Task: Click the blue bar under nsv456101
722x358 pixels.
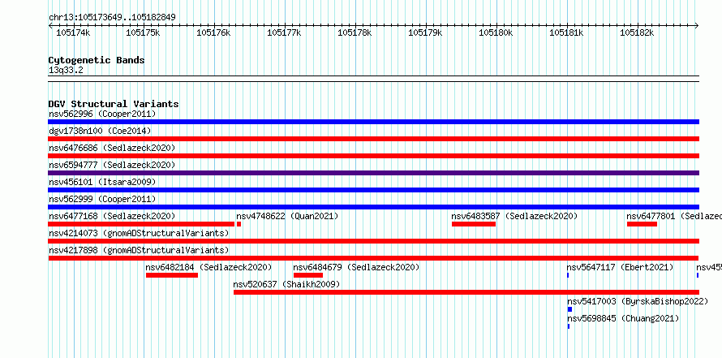Action: point(373,190)
